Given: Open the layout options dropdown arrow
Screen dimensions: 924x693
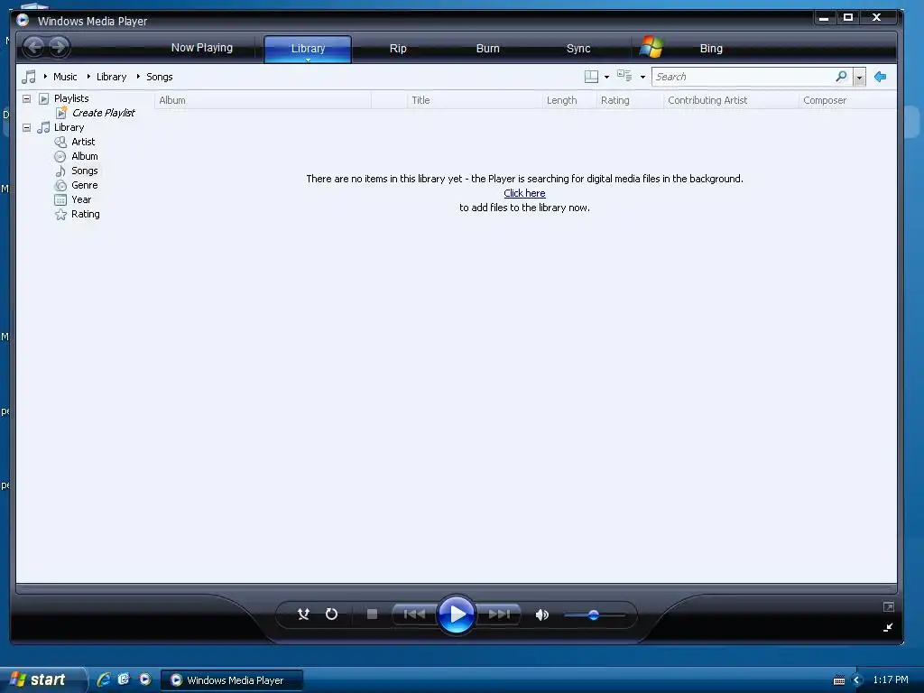Looking at the screenshot, I should point(606,78).
